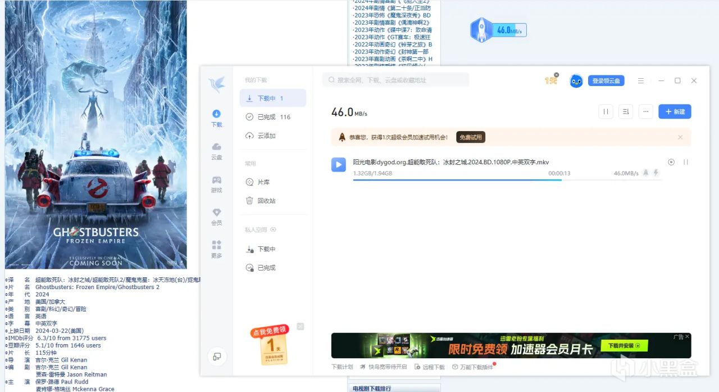This screenshot has width=719, height=392.
Task: Open web link 2023年动作《GT赛车：极速狂
Action: click(x=393, y=37)
